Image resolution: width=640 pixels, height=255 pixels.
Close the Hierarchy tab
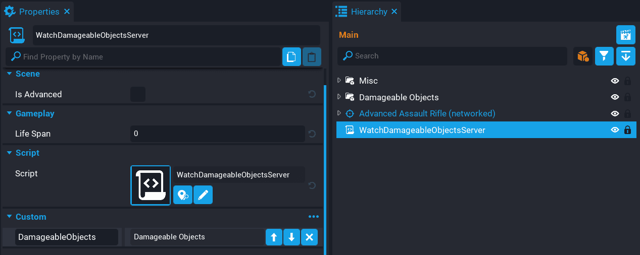395,11
